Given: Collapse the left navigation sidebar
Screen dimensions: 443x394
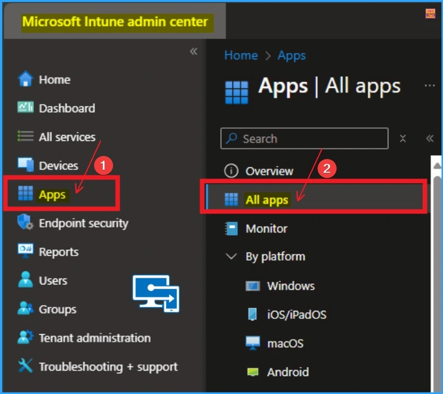Looking at the screenshot, I should tap(194, 51).
